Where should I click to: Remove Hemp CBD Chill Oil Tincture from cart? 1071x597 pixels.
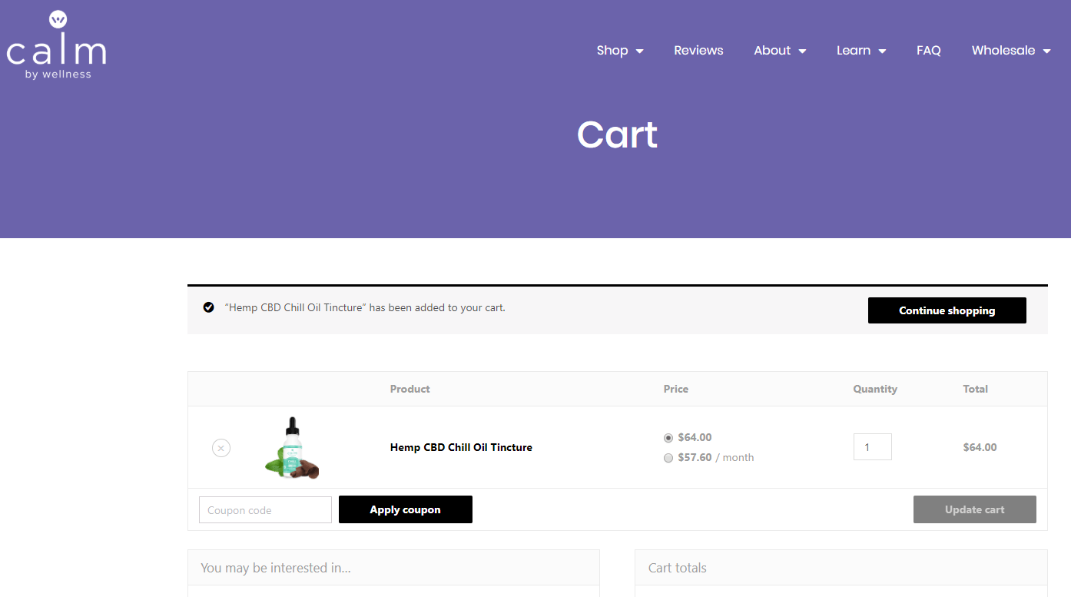click(221, 448)
